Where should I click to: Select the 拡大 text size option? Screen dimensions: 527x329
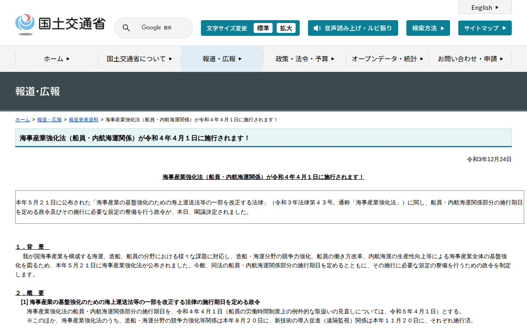click(286, 28)
